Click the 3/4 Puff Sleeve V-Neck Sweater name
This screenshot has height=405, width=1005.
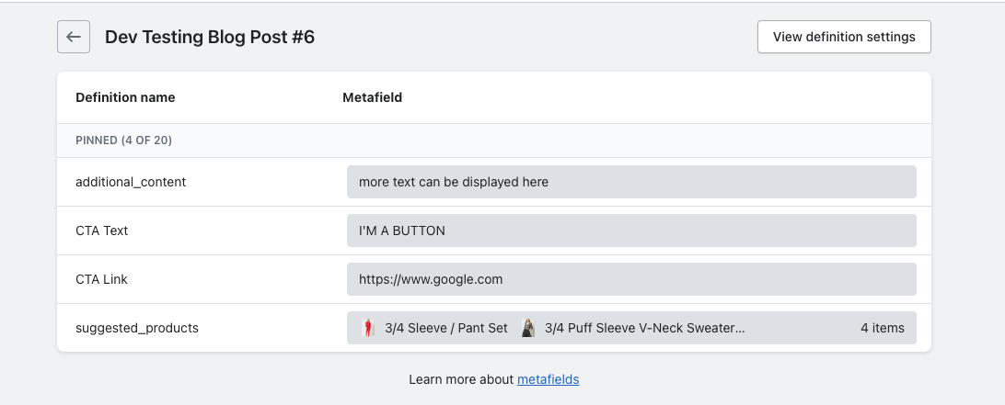tap(644, 328)
